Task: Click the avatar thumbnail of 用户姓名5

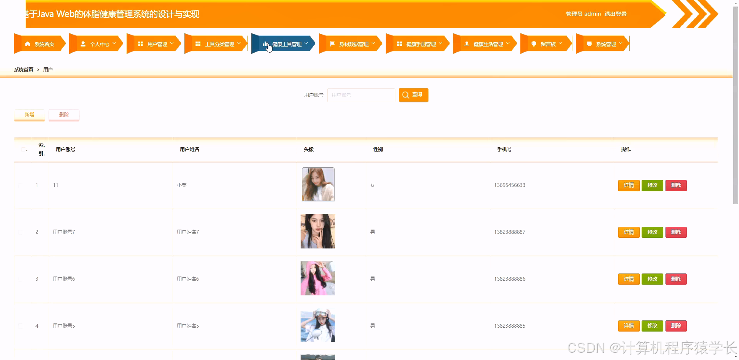Action: point(318,325)
